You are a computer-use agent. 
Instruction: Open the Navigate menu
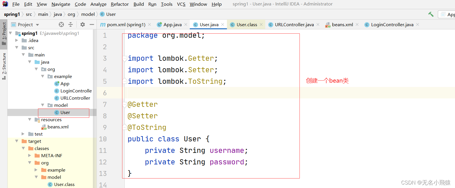pyautogui.click(x=61, y=4)
